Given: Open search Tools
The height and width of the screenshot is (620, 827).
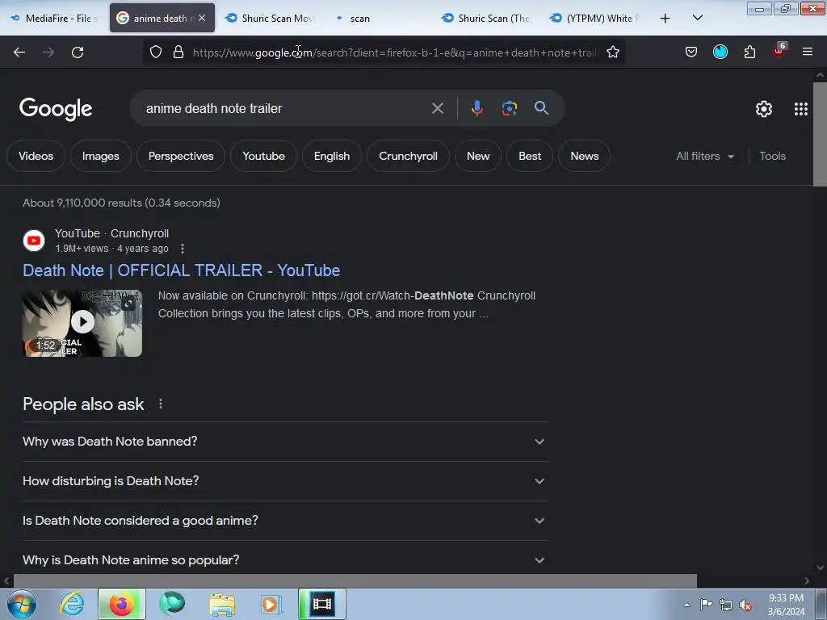Looking at the screenshot, I should click(772, 156).
